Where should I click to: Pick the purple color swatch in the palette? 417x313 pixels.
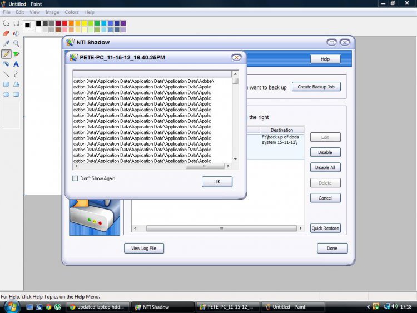[123, 23]
